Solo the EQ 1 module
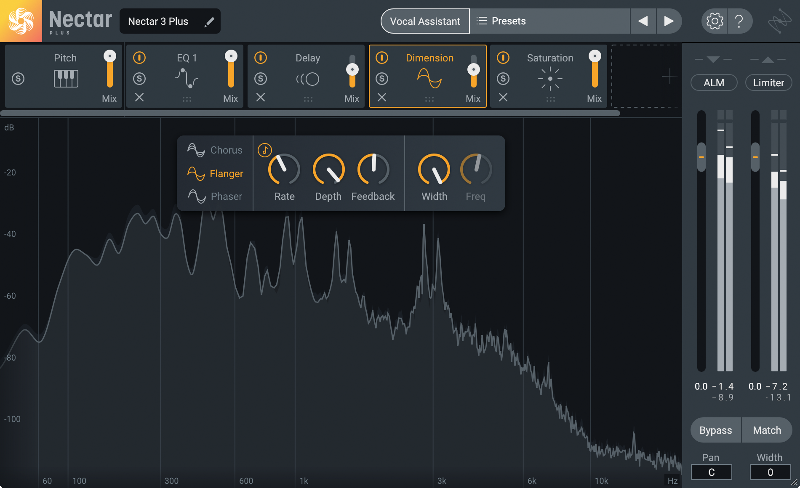Screen dimensions: 800x488 (x=139, y=79)
